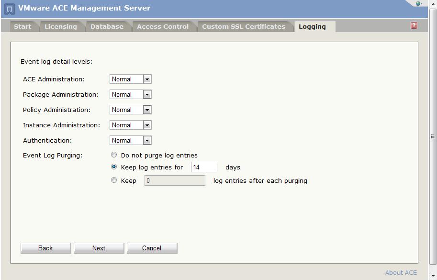The height and width of the screenshot is (280, 437).
Task: Select Do not purge log entries
Action: (114, 155)
